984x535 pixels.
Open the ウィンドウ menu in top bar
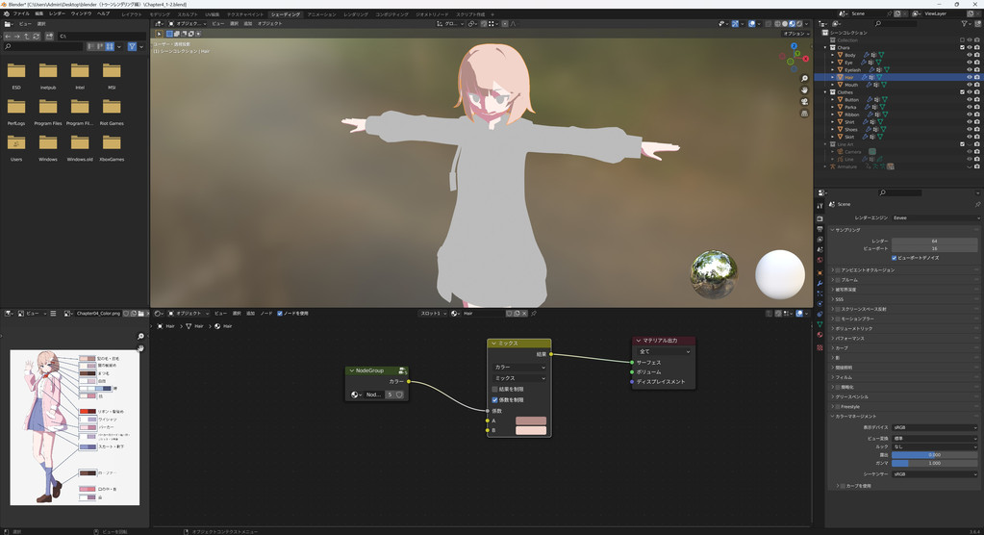tap(82, 14)
